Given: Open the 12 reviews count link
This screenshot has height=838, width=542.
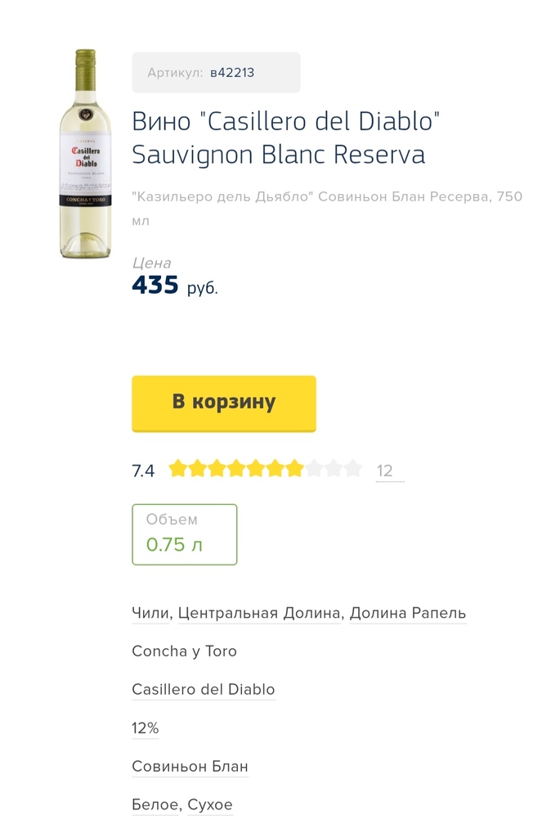Looking at the screenshot, I should [x=385, y=471].
